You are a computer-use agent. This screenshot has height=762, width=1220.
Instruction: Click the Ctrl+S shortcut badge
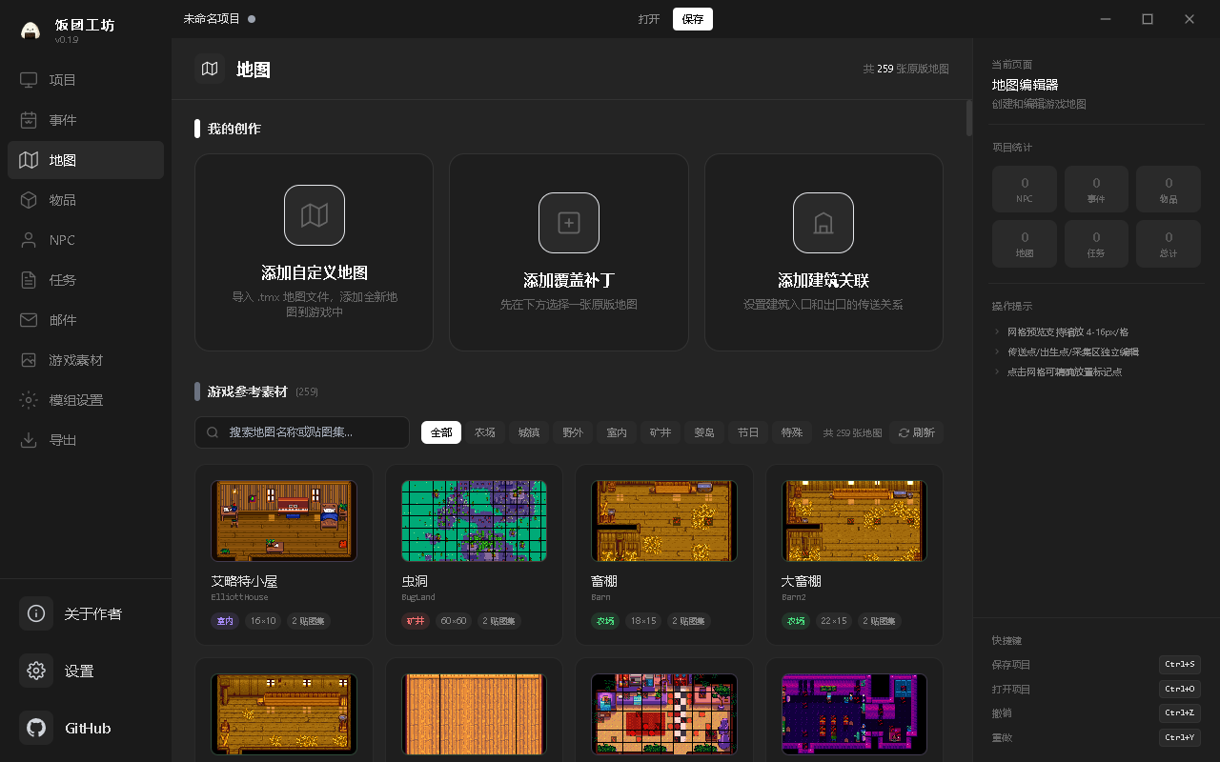point(1180,664)
